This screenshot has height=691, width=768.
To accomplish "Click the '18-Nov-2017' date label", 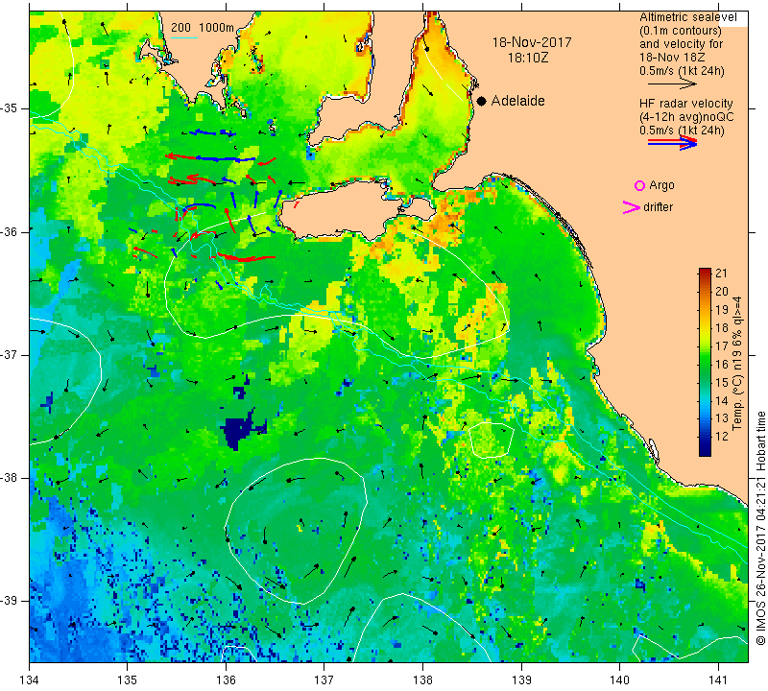I will pyautogui.click(x=532, y=42).
